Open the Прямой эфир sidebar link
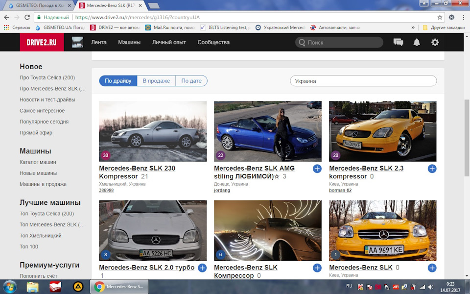This screenshot has height=294, width=470. pyautogui.click(x=36, y=133)
